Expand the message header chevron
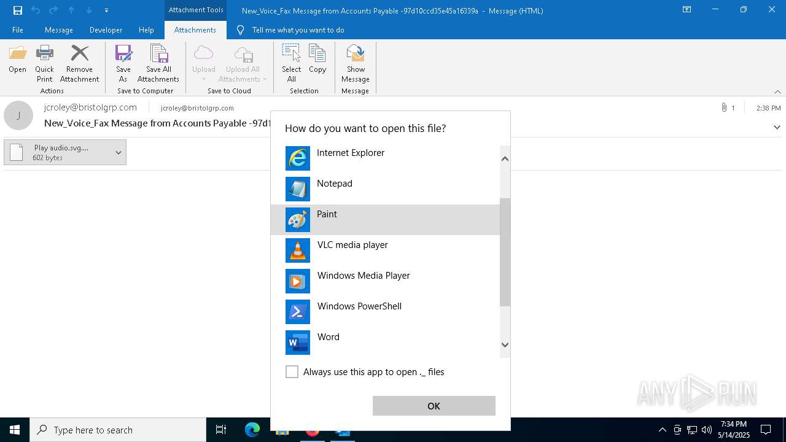This screenshot has width=786, height=442. (x=777, y=128)
